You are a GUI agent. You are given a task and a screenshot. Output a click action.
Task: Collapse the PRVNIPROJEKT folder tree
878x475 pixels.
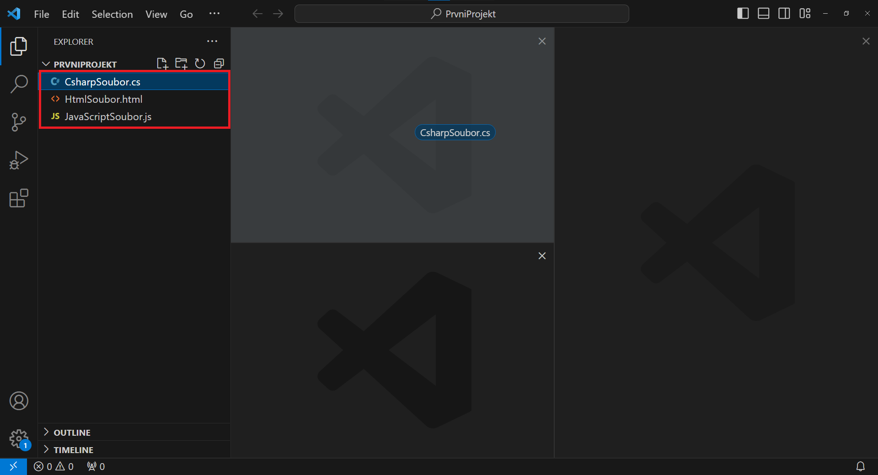(46, 64)
